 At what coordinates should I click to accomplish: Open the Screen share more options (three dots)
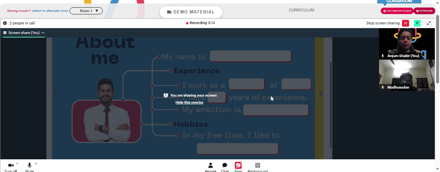click(43, 33)
